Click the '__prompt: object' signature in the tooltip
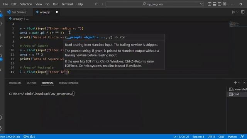247x139 pixels. [x=81, y=37]
